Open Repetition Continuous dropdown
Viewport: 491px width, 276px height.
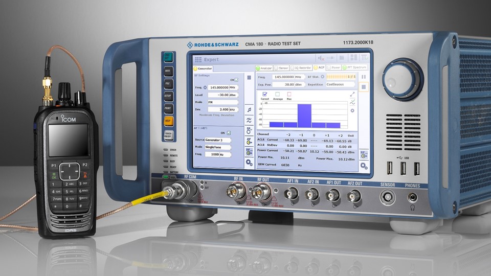pyautogui.click(x=341, y=84)
